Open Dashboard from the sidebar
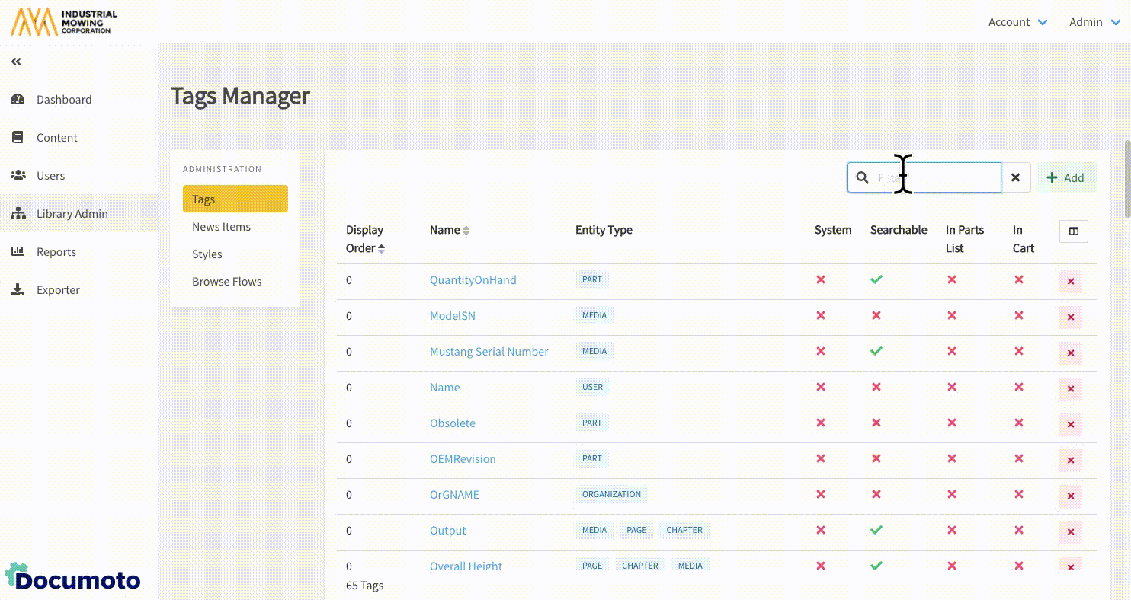The image size is (1131, 600). tap(64, 100)
